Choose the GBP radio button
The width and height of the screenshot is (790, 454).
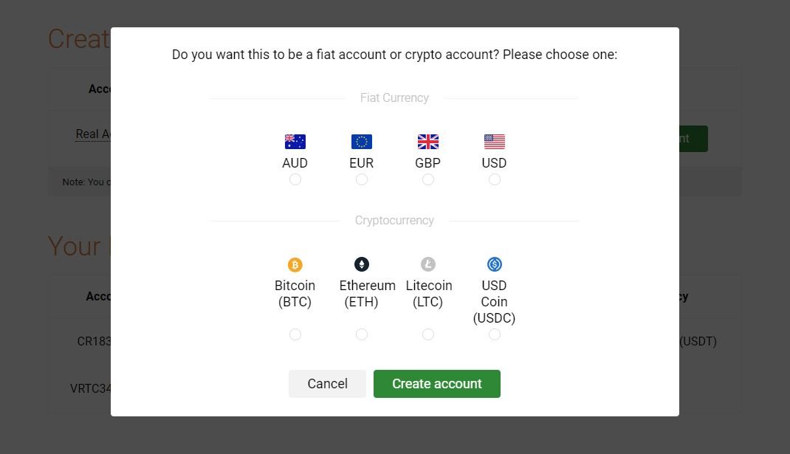pos(428,179)
